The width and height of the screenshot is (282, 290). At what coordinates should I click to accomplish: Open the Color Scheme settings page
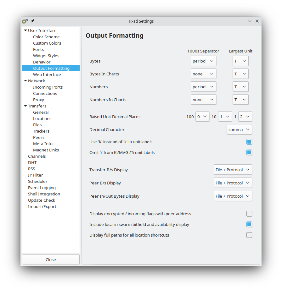tap(46, 37)
